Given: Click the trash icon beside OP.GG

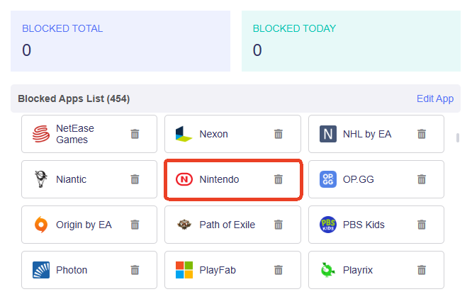Looking at the screenshot, I should (422, 179).
